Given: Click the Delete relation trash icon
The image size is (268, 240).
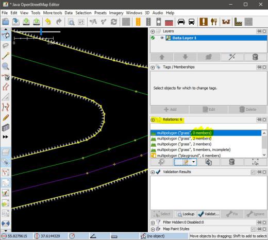Looking at the screenshot, I should (232, 162).
